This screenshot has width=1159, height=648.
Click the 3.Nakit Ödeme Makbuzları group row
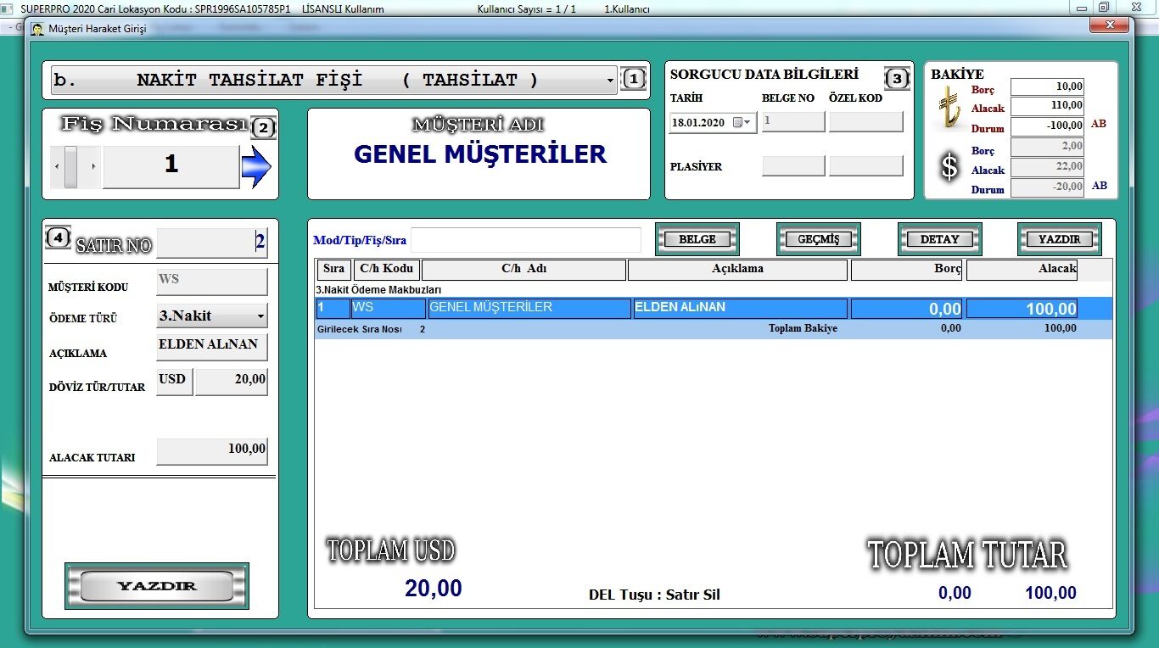pyautogui.click(x=714, y=290)
